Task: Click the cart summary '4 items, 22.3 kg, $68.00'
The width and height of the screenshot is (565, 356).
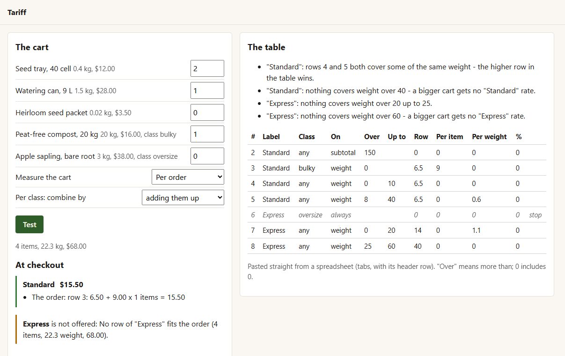Action: (51, 246)
